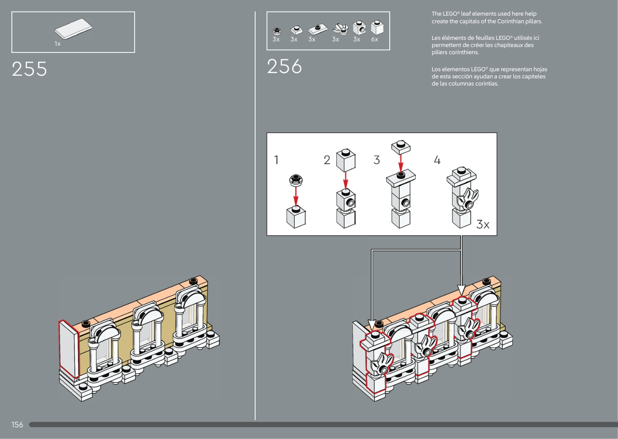Click the step number 256
618x439 pixels.
coord(284,66)
